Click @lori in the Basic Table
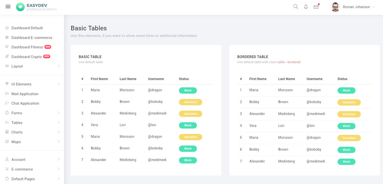 click(152, 125)
